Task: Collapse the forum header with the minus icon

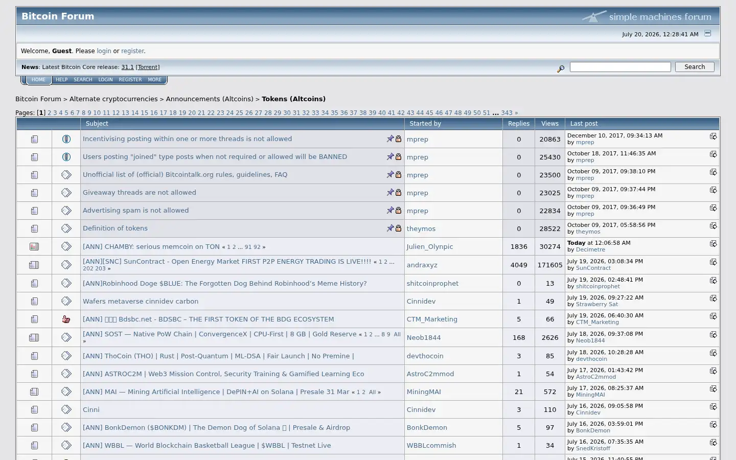Action: (708, 33)
